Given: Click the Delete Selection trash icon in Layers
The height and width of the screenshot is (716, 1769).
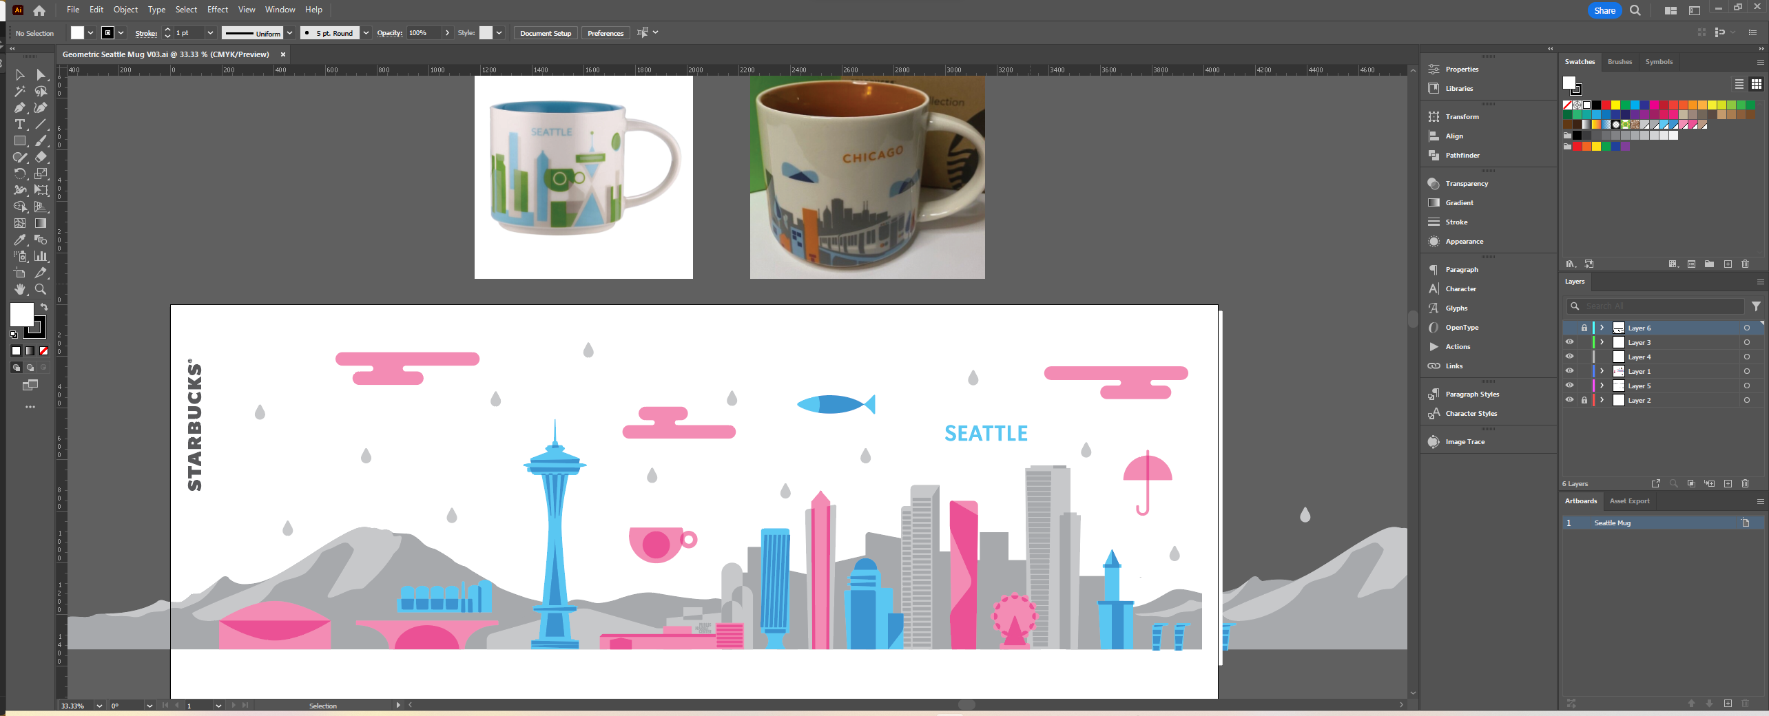Looking at the screenshot, I should click(x=1745, y=484).
